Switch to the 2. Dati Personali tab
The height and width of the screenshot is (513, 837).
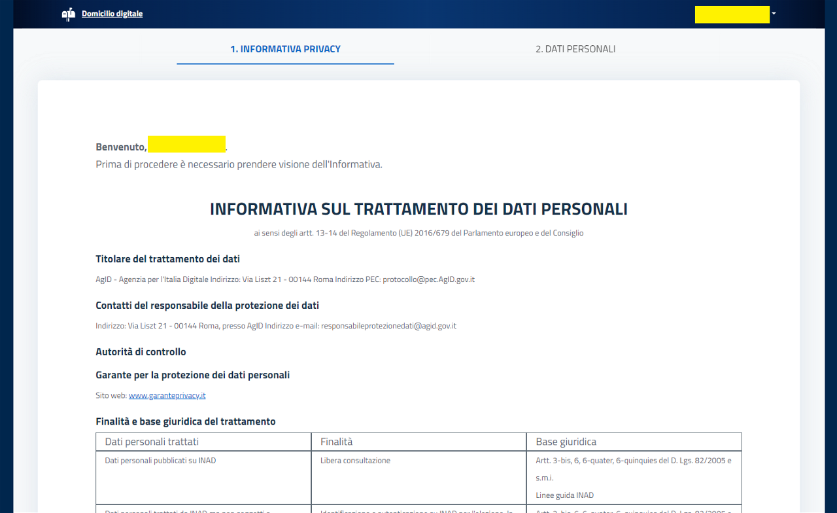click(x=575, y=49)
